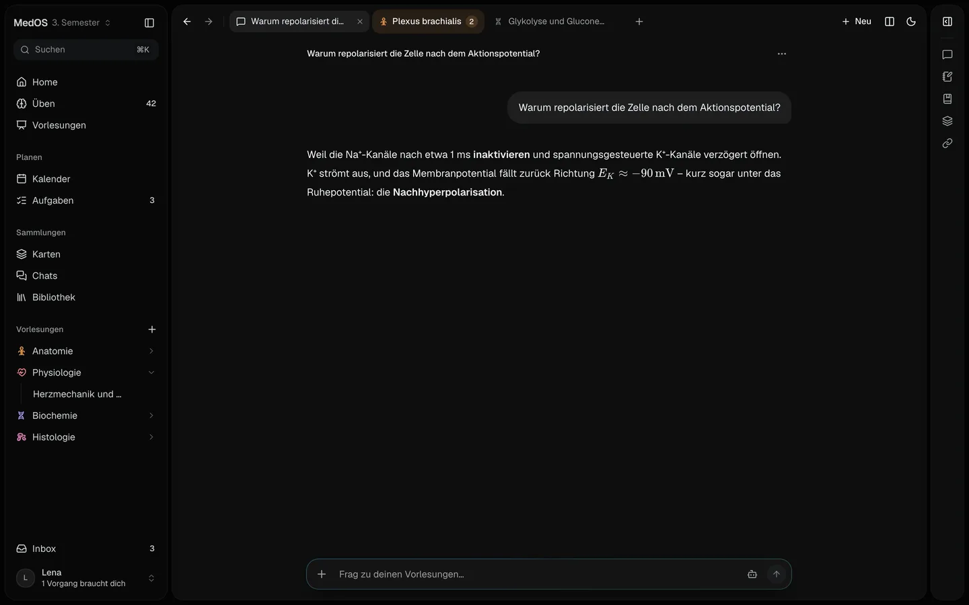The width and height of the screenshot is (969, 605).
Task: Open link icon in right rail
Action: tap(947, 143)
